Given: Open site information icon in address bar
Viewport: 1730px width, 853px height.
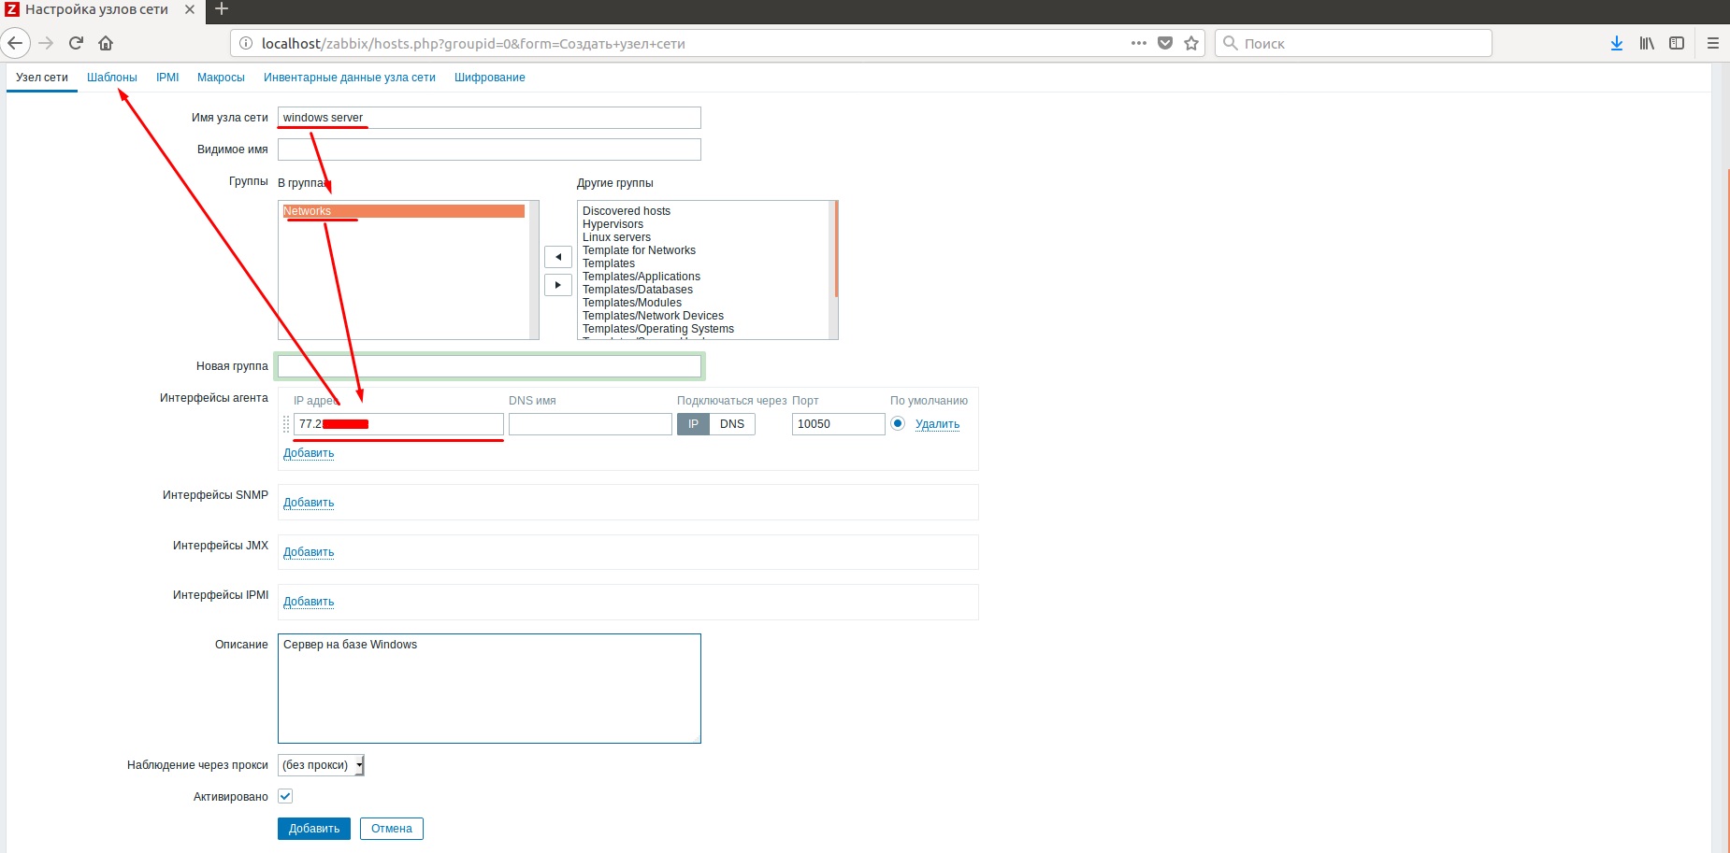Looking at the screenshot, I should tap(246, 43).
